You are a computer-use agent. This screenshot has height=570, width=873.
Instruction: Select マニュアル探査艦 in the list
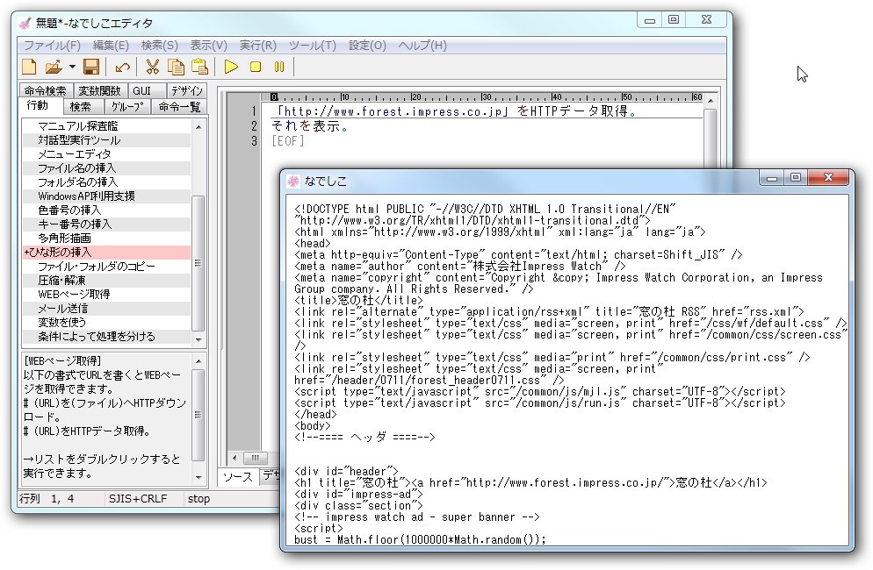(x=106, y=126)
